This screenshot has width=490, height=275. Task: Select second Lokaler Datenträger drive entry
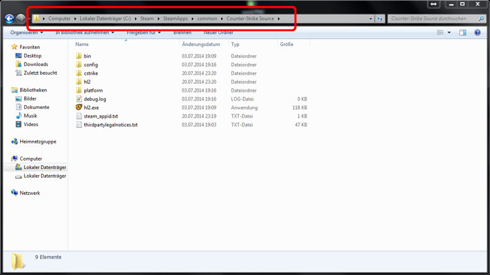point(45,176)
